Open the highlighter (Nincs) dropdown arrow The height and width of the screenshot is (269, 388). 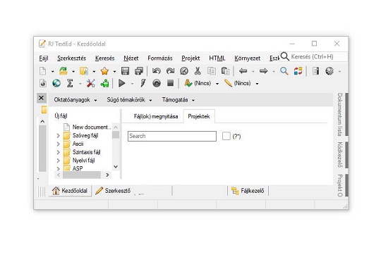[257, 84]
